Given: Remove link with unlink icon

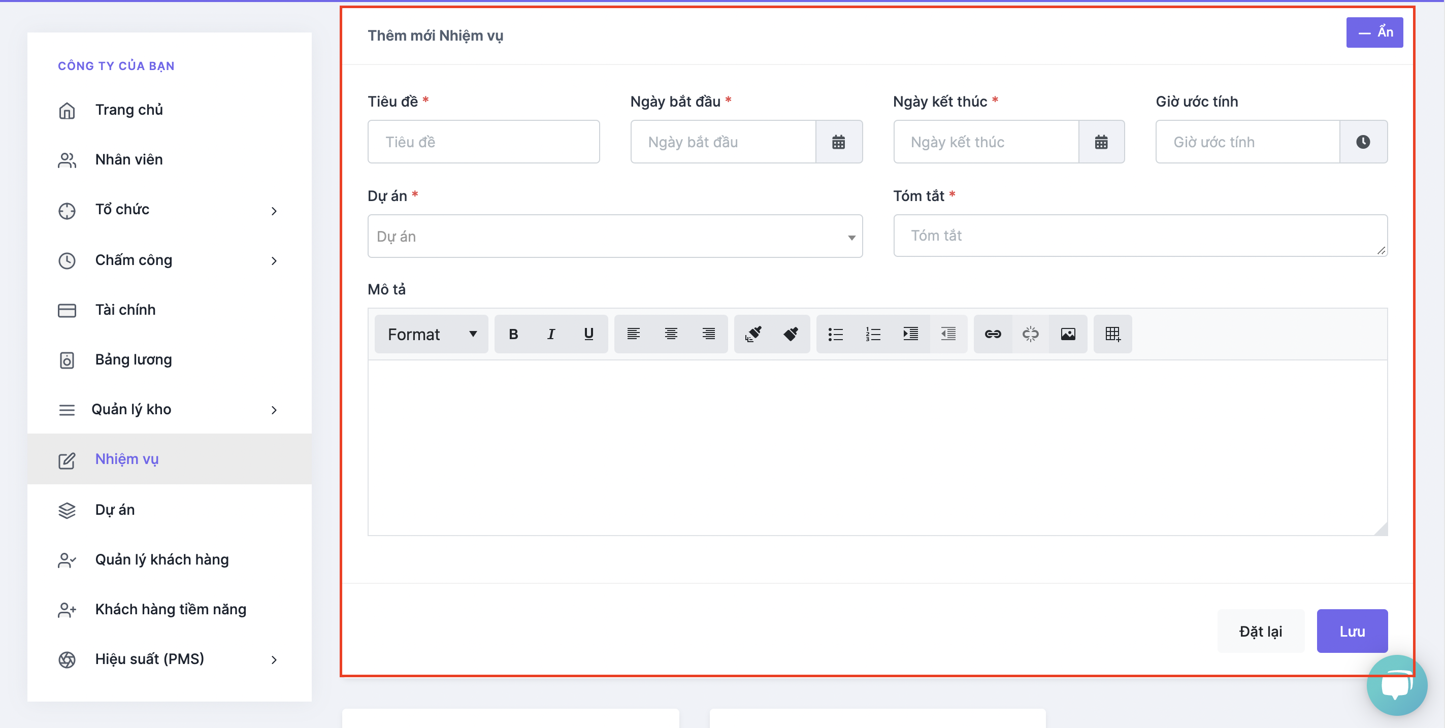Looking at the screenshot, I should point(1031,334).
